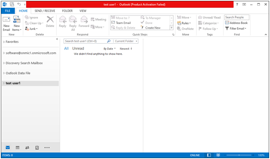270x159 pixels.
Task: Open the Current Folder scope dropdown
Action: point(126,41)
